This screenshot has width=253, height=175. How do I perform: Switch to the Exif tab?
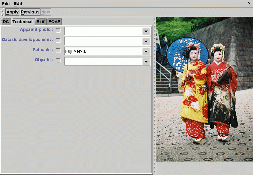(x=40, y=22)
